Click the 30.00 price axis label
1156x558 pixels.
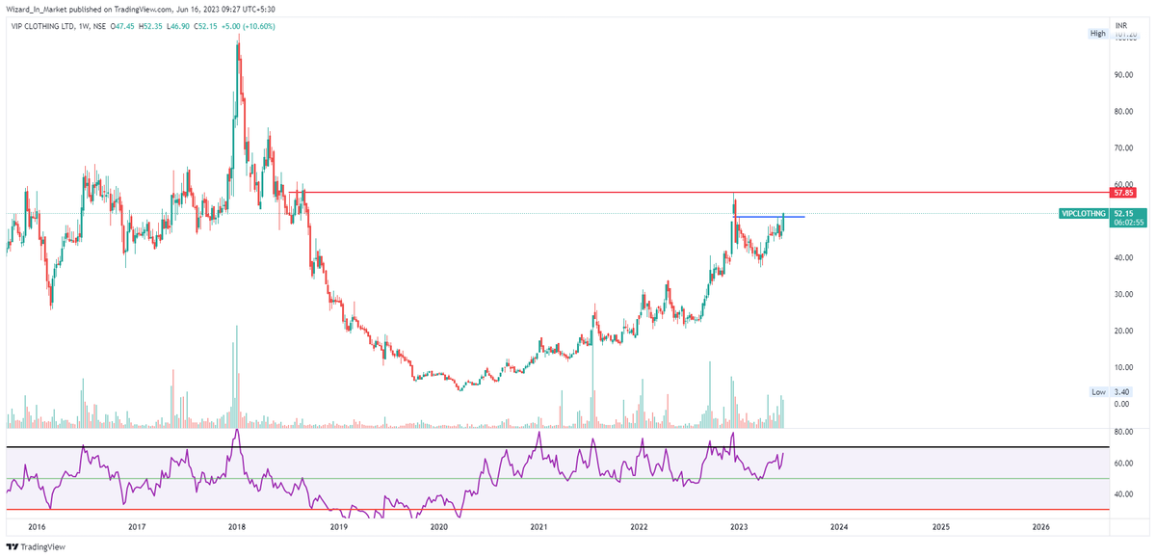click(1122, 294)
